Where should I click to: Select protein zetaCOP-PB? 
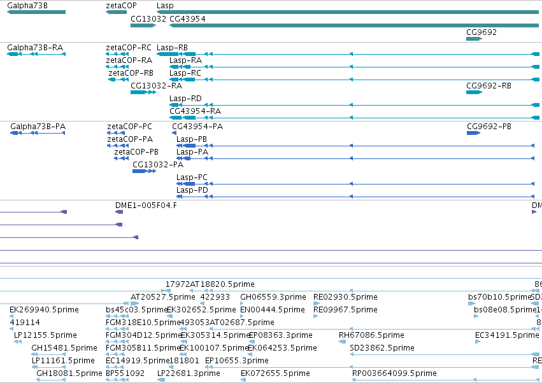(x=121, y=158)
